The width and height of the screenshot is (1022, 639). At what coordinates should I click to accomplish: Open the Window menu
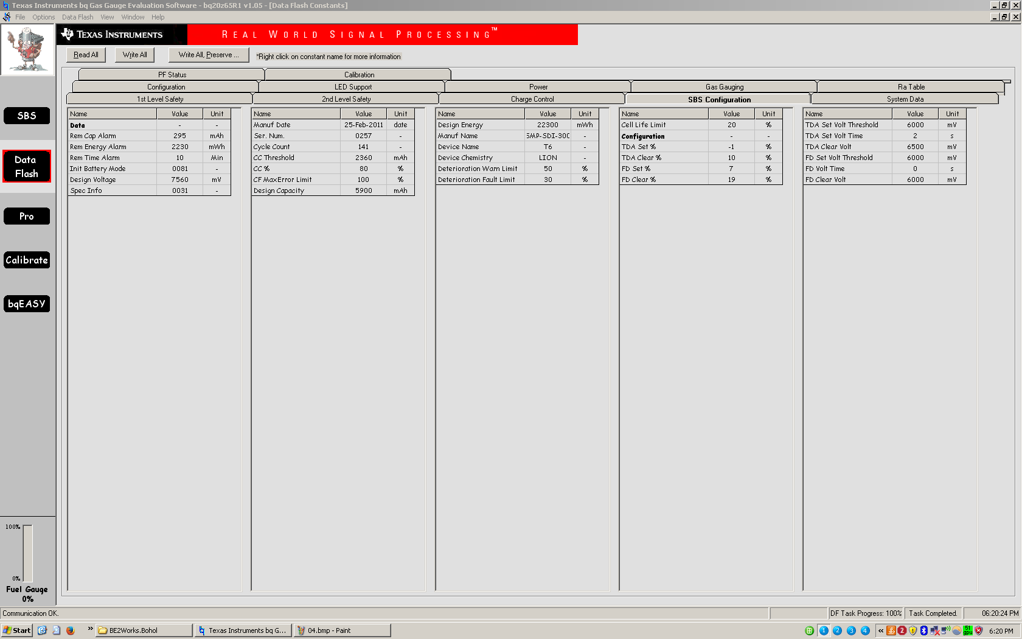tap(133, 17)
